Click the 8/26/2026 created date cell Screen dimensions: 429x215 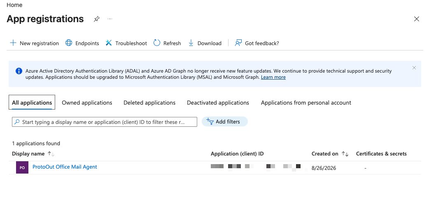pos(324,168)
